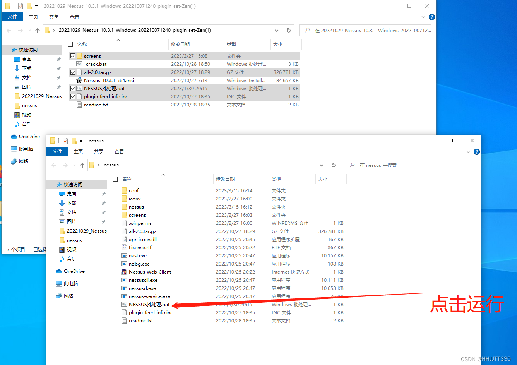Tick the checkbox for screens folder in back window

73,56
